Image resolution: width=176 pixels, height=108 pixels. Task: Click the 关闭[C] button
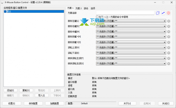coord(166,103)
